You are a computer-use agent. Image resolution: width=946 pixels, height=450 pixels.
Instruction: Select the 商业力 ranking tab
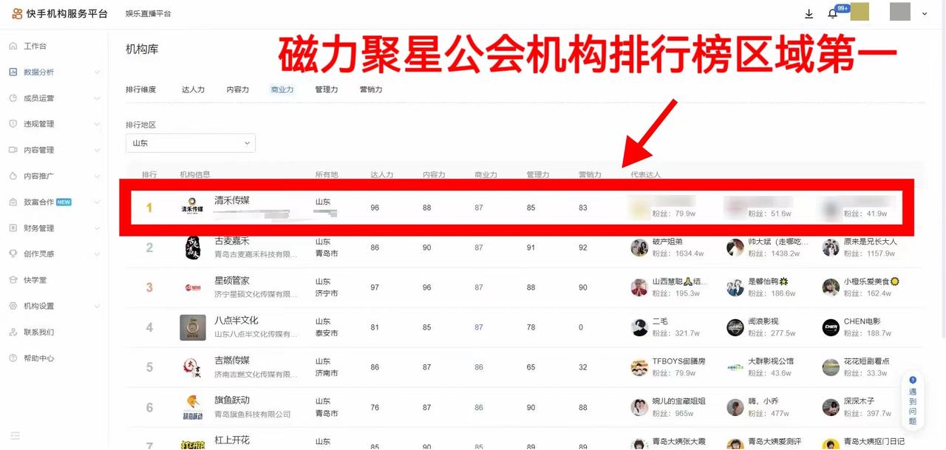(282, 89)
